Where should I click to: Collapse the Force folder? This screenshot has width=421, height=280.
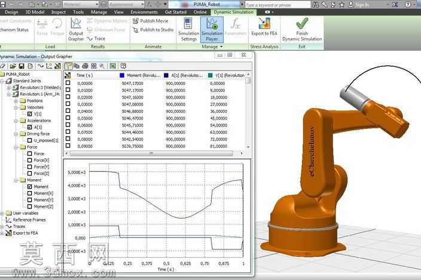coord(16,147)
